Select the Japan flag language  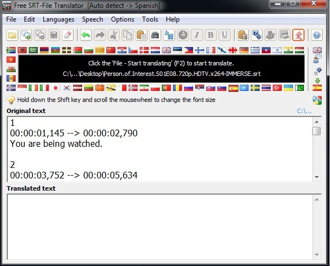55,88
